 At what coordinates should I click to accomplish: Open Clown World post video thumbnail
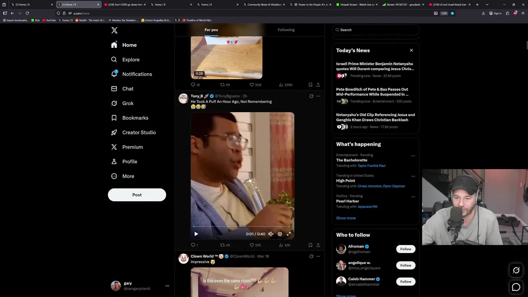240,282
